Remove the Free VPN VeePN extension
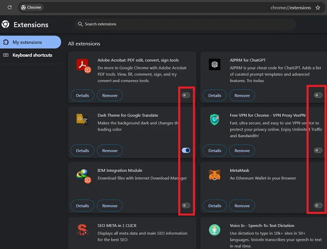Screen dimensions: 327x249 tap(242, 151)
